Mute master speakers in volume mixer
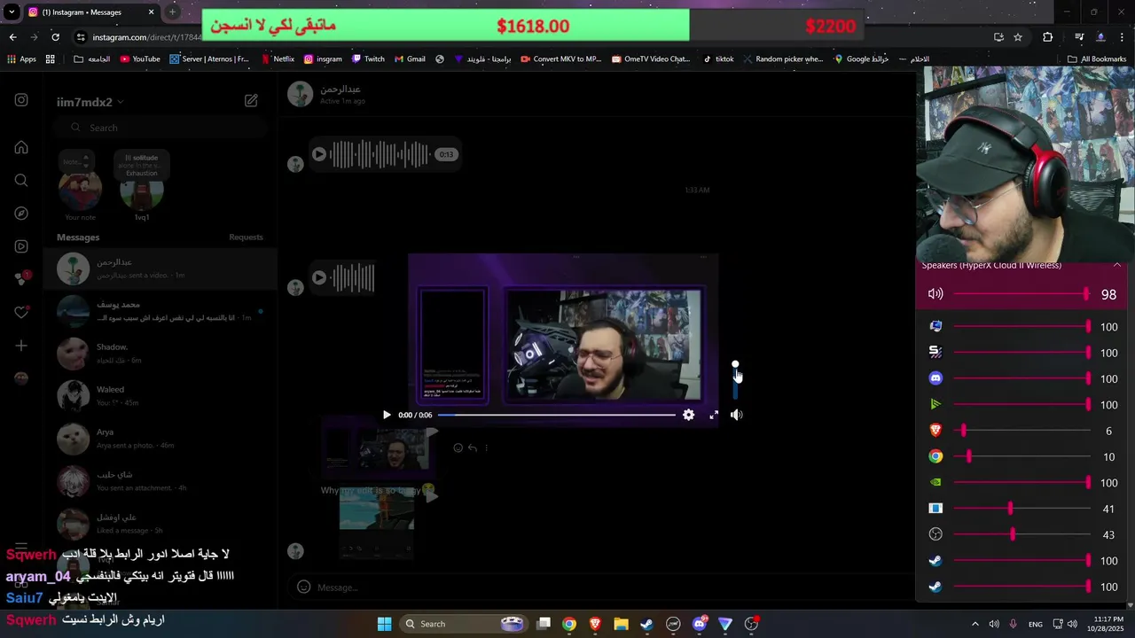Viewport: 1135px width, 638px height. click(x=935, y=294)
